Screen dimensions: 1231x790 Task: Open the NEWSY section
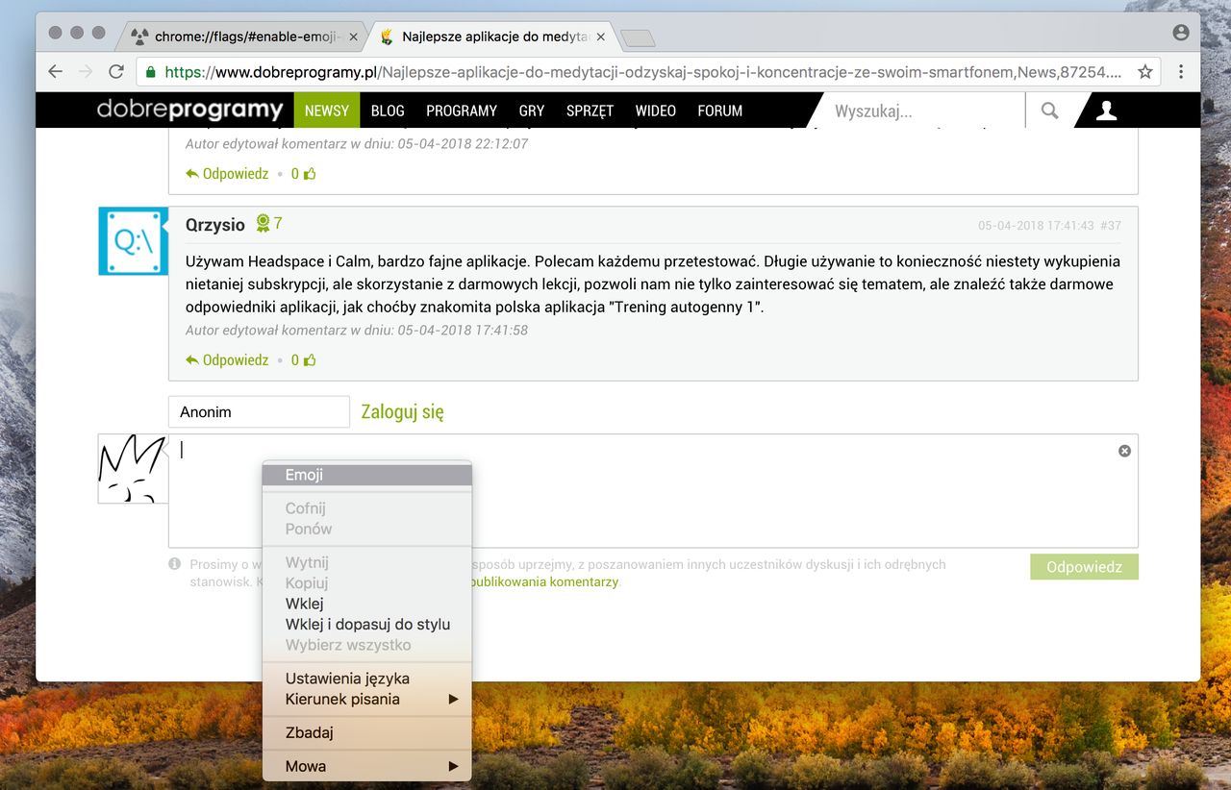point(327,111)
